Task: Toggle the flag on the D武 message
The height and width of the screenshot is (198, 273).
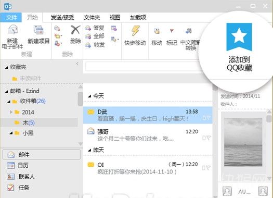Action: click(x=209, y=118)
